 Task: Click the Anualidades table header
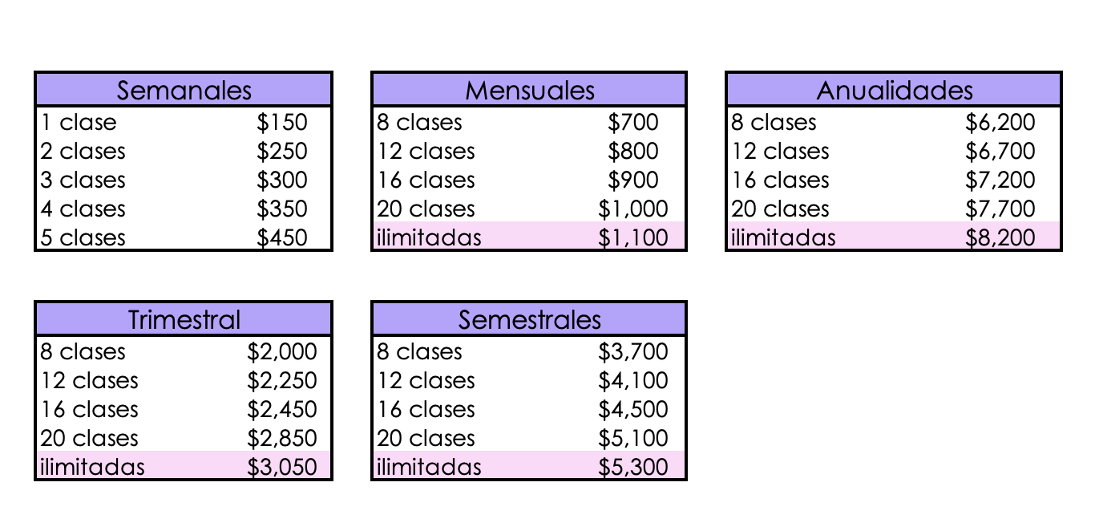pyautogui.click(x=894, y=90)
